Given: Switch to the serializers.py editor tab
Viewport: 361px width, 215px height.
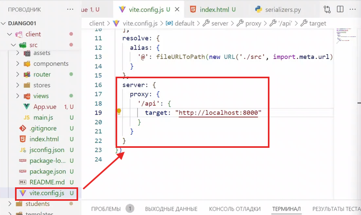Looking at the screenshot, I should pos(283,9).
